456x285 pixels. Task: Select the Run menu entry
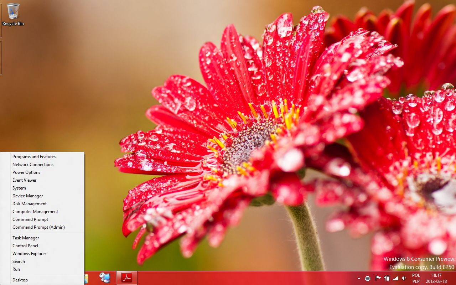pos(42,269)
